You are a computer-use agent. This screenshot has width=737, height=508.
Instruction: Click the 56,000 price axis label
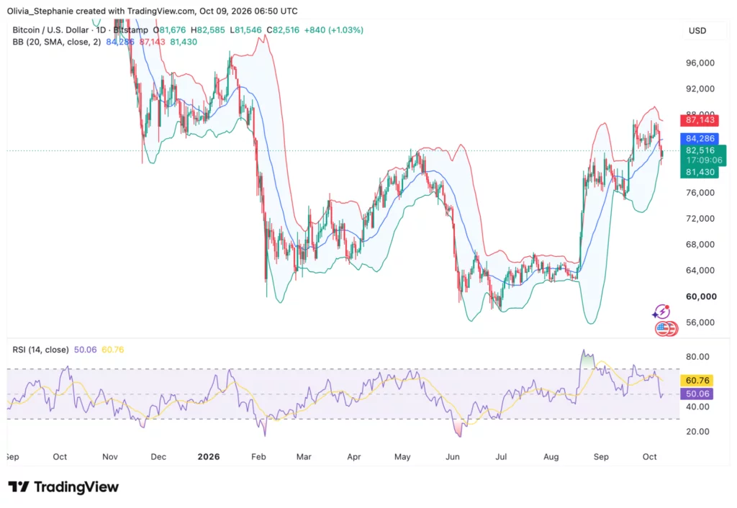[700, 322]
